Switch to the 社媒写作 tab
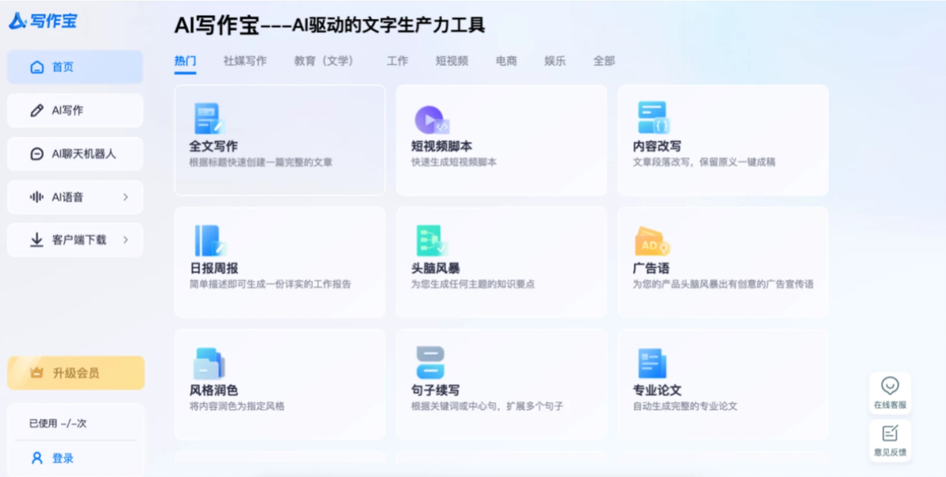 point(245,61)
